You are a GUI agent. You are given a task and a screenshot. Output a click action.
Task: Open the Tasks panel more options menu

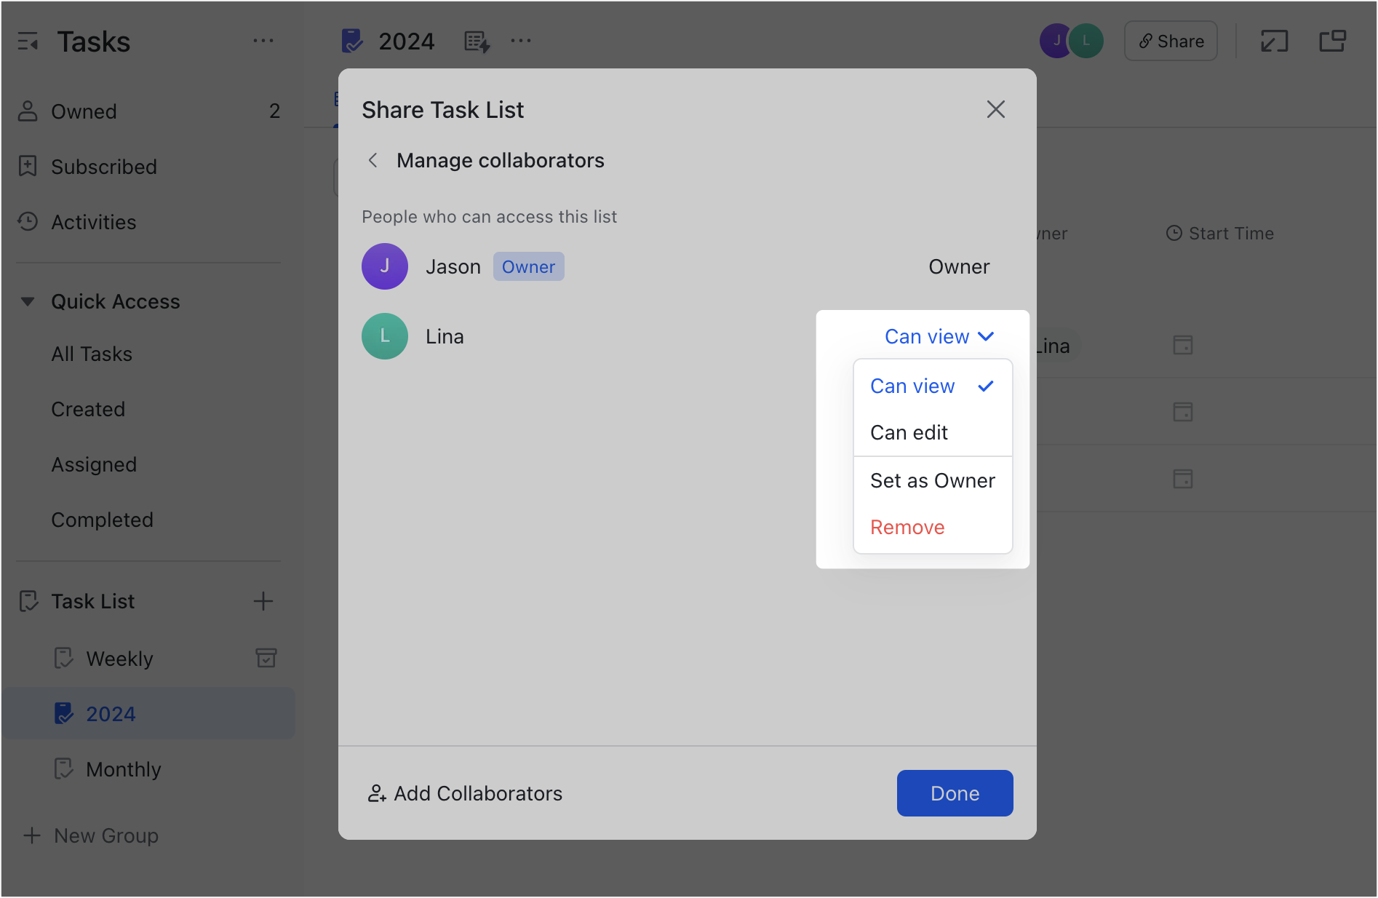point(263,41)
